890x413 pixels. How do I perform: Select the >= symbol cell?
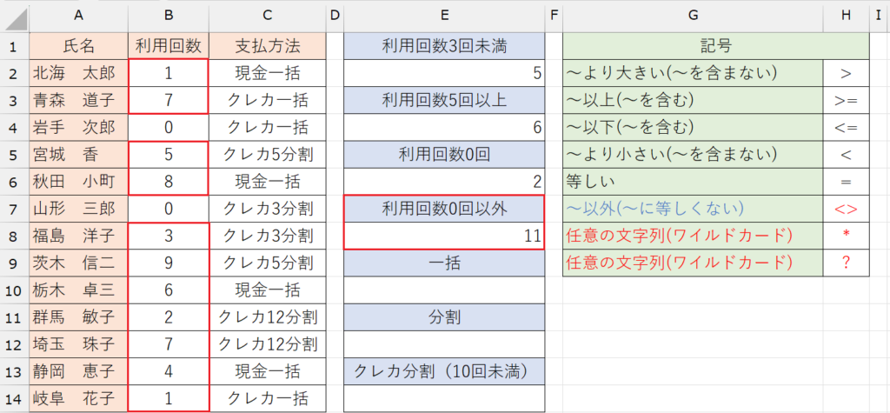click(847, 100)
